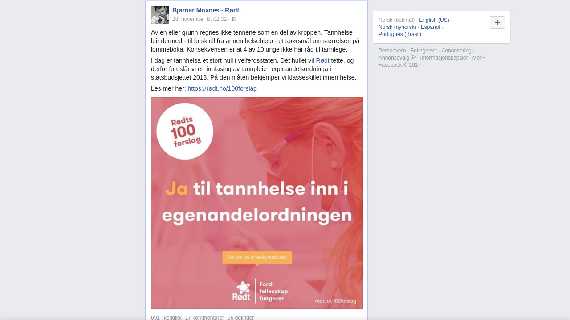The height and width of the screenshot is (320, 570).
Task: Click the plus button to add language
Action: 497,23
